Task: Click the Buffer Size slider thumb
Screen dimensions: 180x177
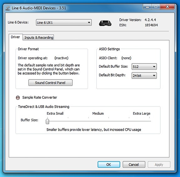Action: click(x=47, y=121)
